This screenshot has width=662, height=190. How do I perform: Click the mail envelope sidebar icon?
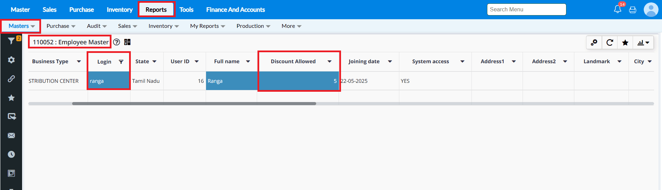pos(11,135)
